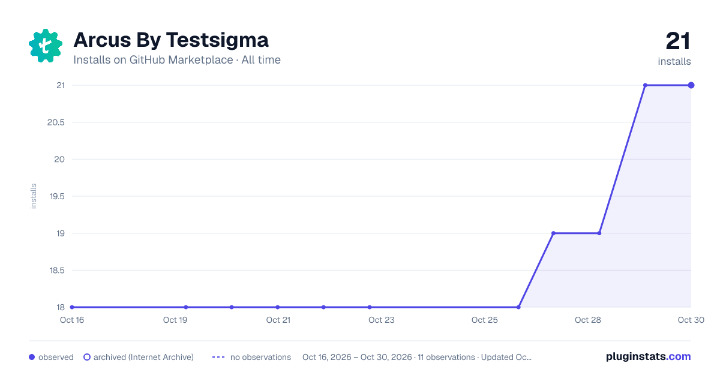
Task: Click the archived hollow-circle legend marker
Action: (86, 357)
